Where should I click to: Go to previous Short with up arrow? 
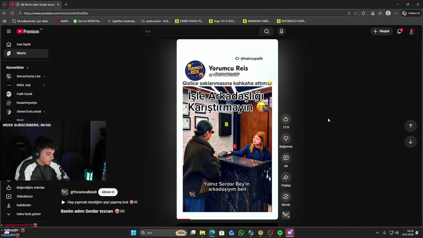(x=410, y=126)
